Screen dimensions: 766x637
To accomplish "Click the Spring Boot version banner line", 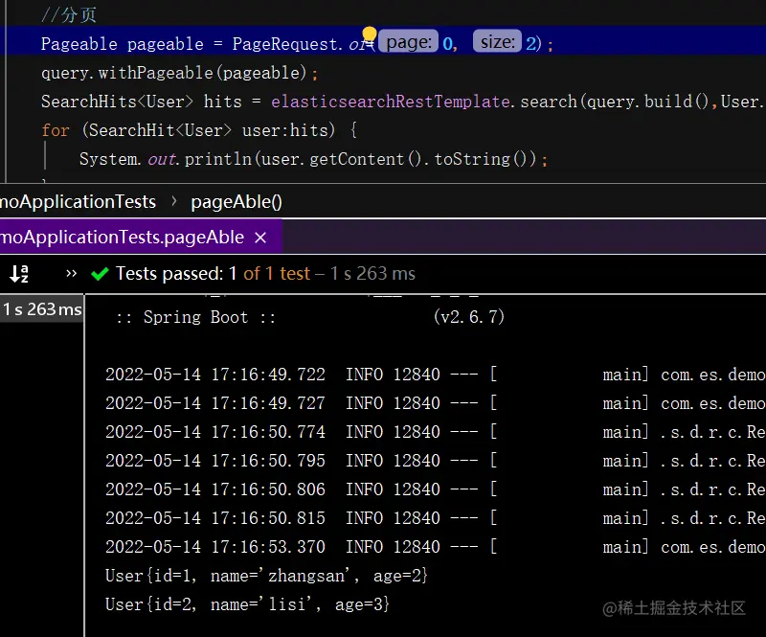I will tap(309, 317).
